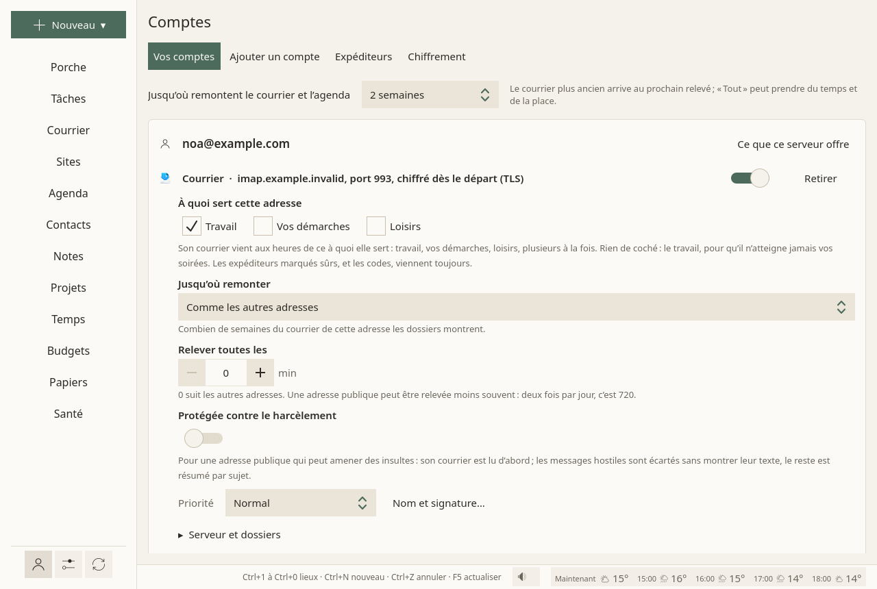Viewport: 877px width, 589px height.
Task: Open Porche in the sidebar
Action: [x=69, y=67]
